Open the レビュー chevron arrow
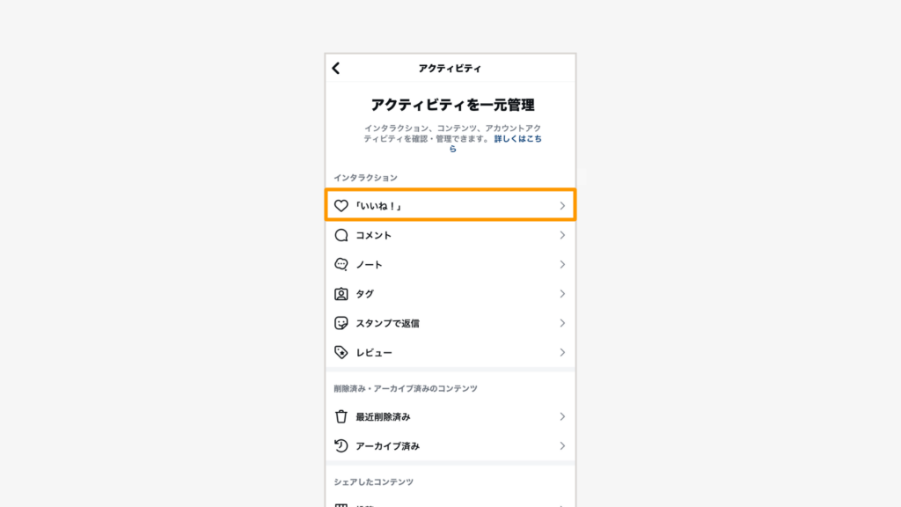This screenshot has height=507, width=901. pyautogui.click(x=563, y=352)
